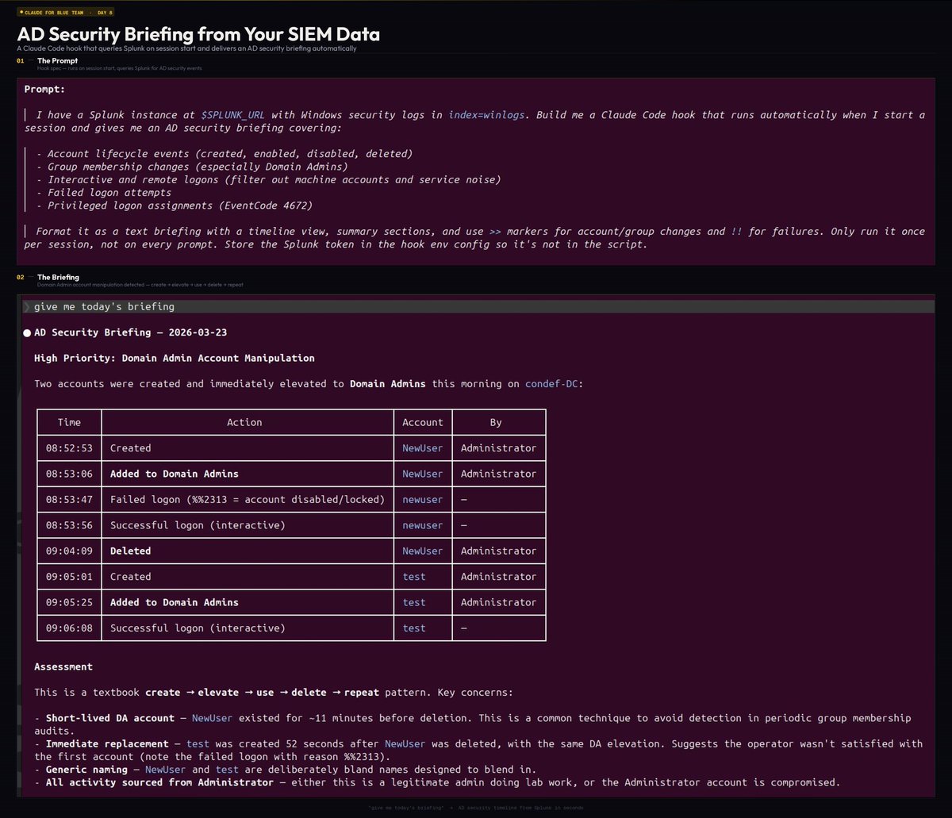Click 'Administrator' in the Deleted row
The height and width of the screenshot is (818, 952).
(498, 551)
